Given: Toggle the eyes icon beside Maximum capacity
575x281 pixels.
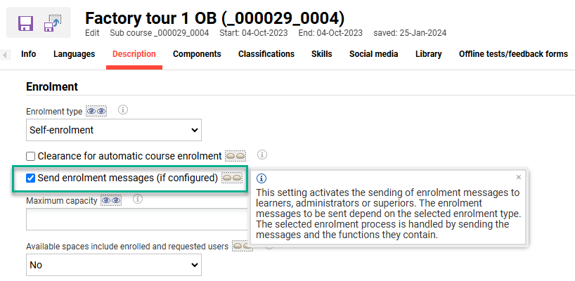Looking at the screenshot, I should point(111,200).
